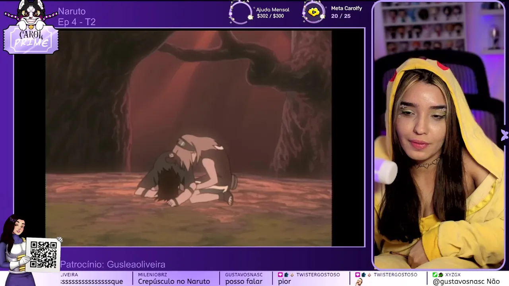The image size is (509, 286).
Task: Click the butterfly icon on webcam frame edge
Action: pyautogui.click(x=504, y=135)
